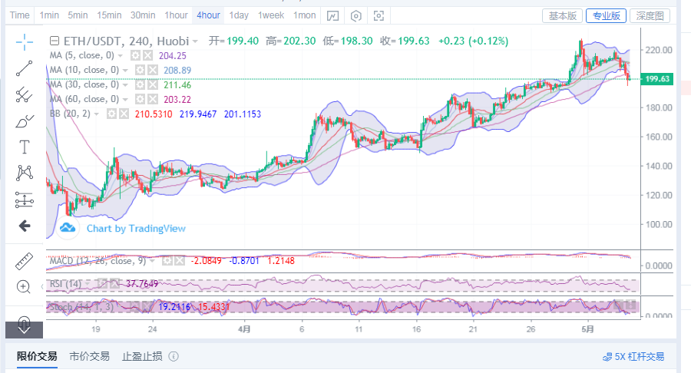Select the text annotation tool

24,147
